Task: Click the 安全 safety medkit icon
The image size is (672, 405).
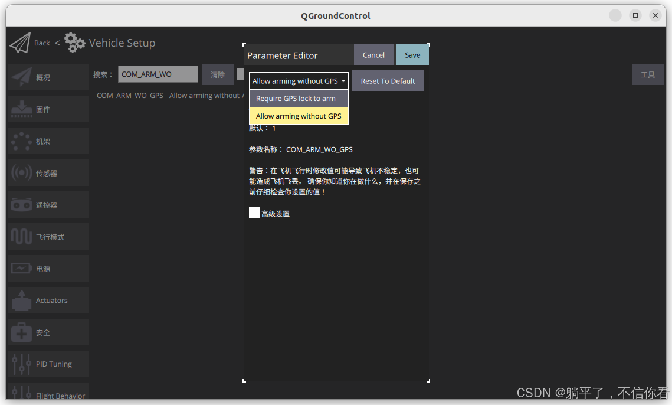Action: coord(21,332)
